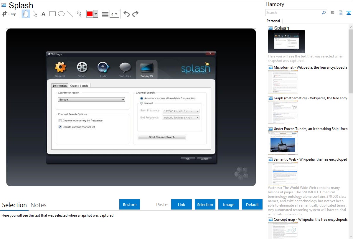The height and width of the screenshot is (239, 353).
Task: Click the Splash app icon in title
Action: [x=4, y=5]
